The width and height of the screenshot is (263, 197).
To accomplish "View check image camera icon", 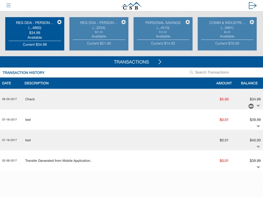I will click(251, 106).
